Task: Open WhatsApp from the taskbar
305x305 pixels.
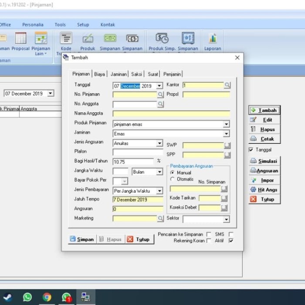Action: [x=27, y=297]
